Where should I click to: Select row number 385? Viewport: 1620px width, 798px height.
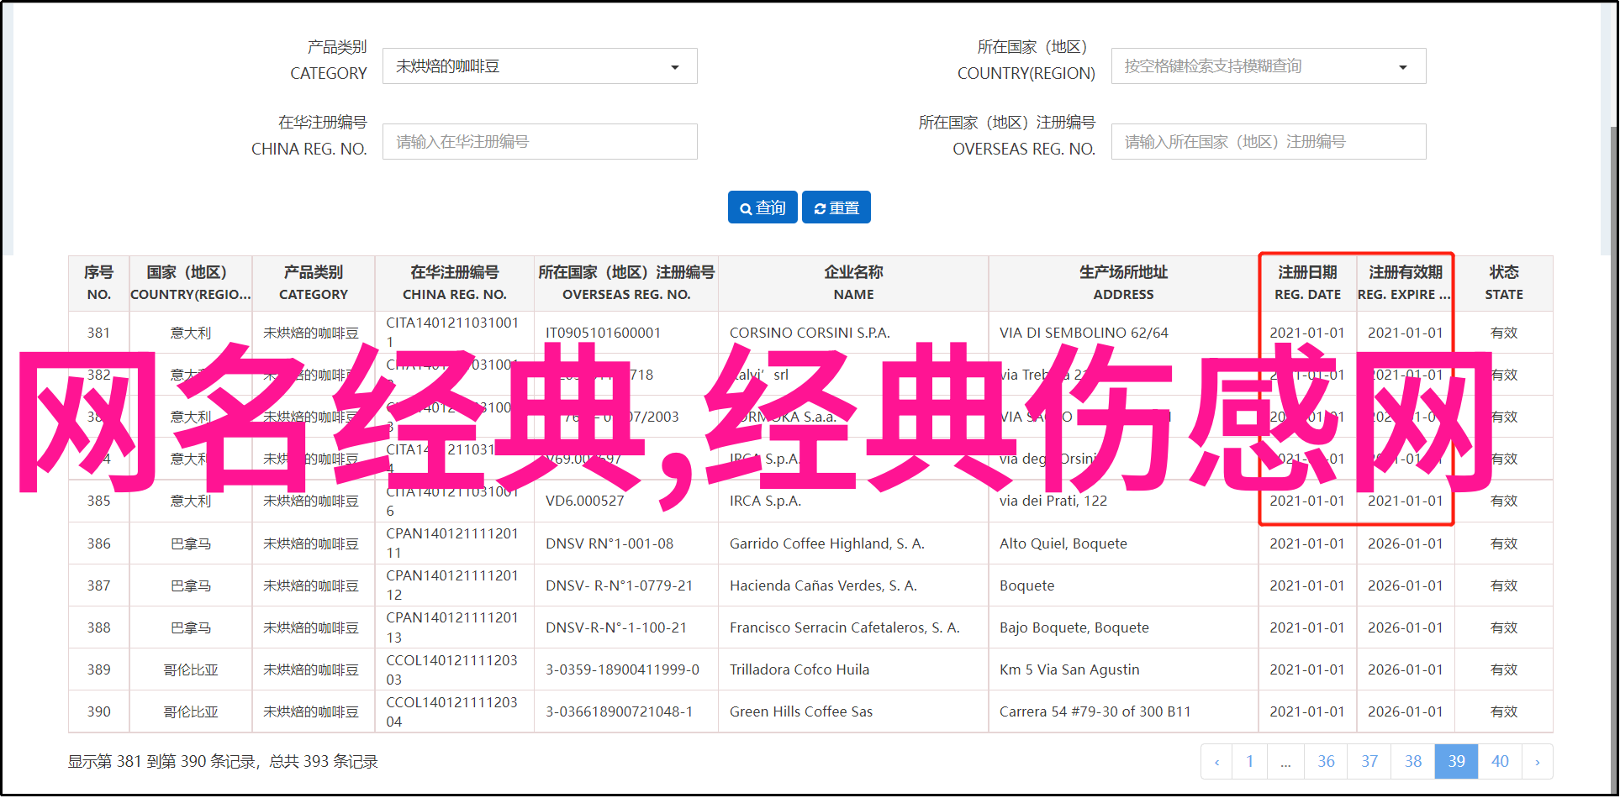point(98,501)
